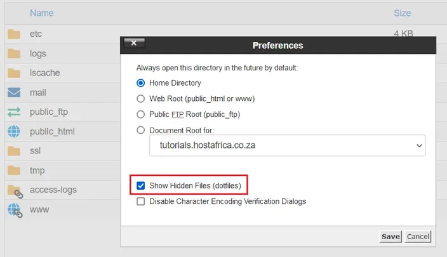This screenshot has height=257, width=447.
Task: Select the mail folder name
Action: [38, 93]
